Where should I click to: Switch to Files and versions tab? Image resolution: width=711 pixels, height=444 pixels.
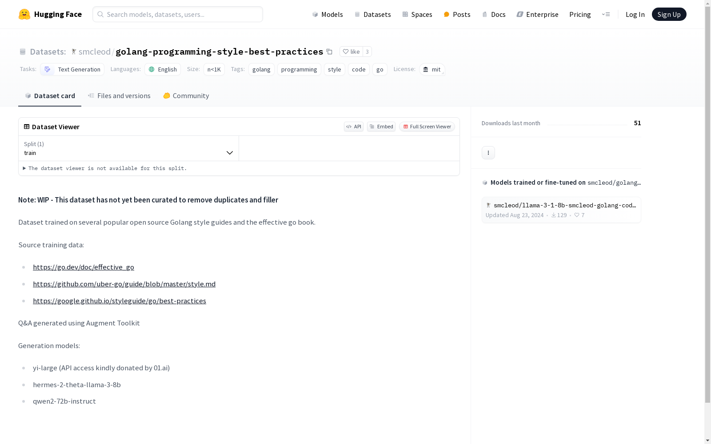pyautogui.click(x=119, y=95)
